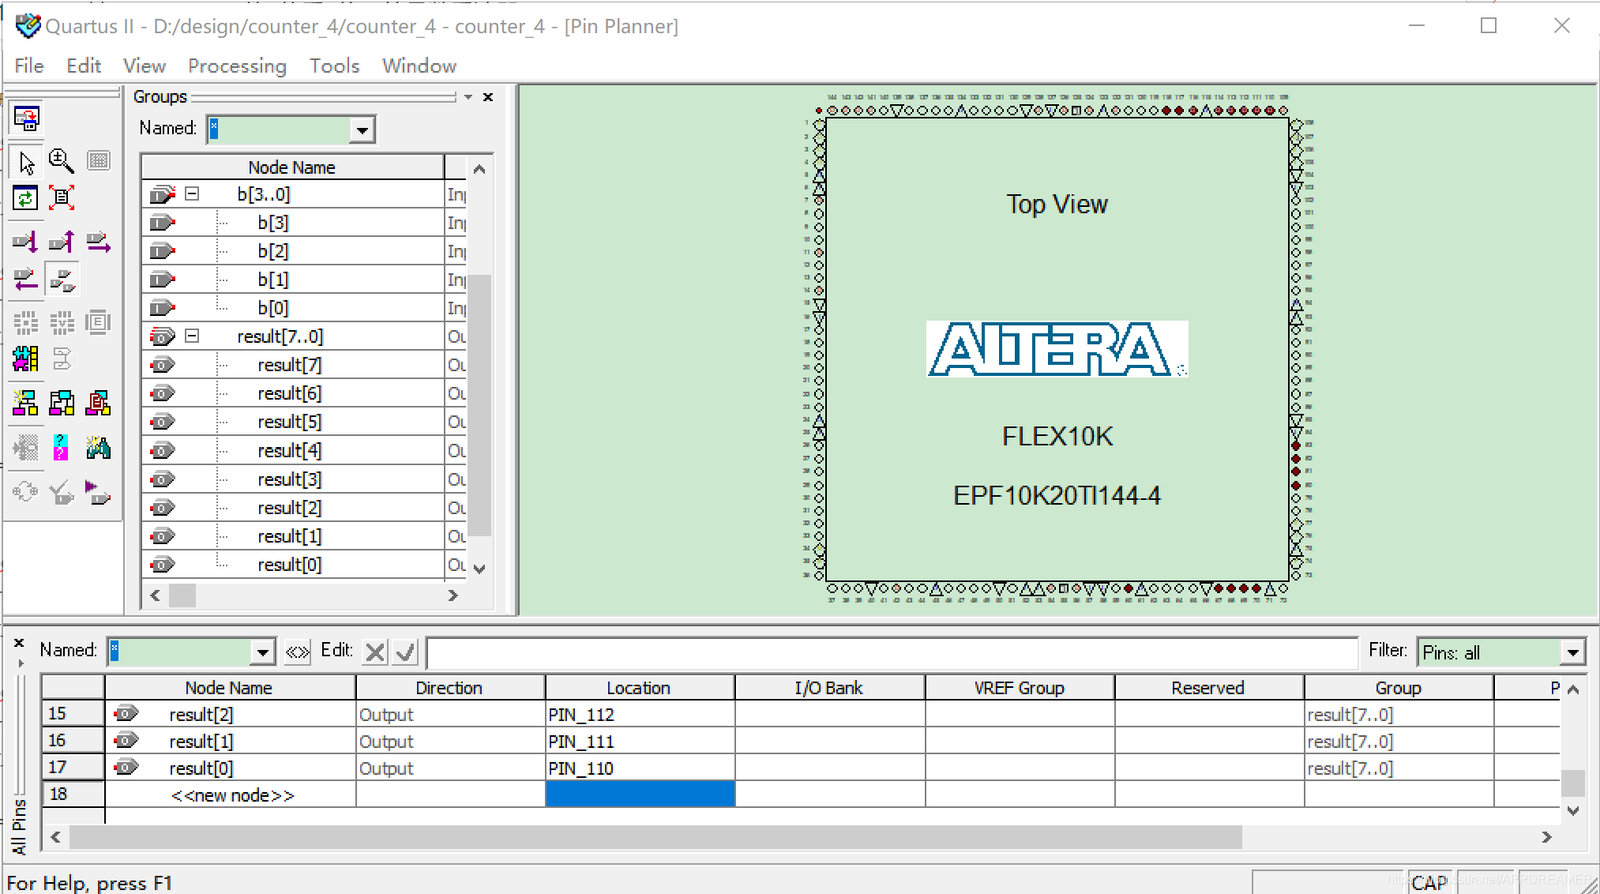Collapse the result[7..0] group
1600x894 pixels.
pyautogui.click(x=192, y=336)
